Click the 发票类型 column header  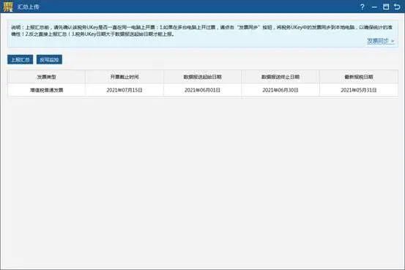[x=46, y=77]
